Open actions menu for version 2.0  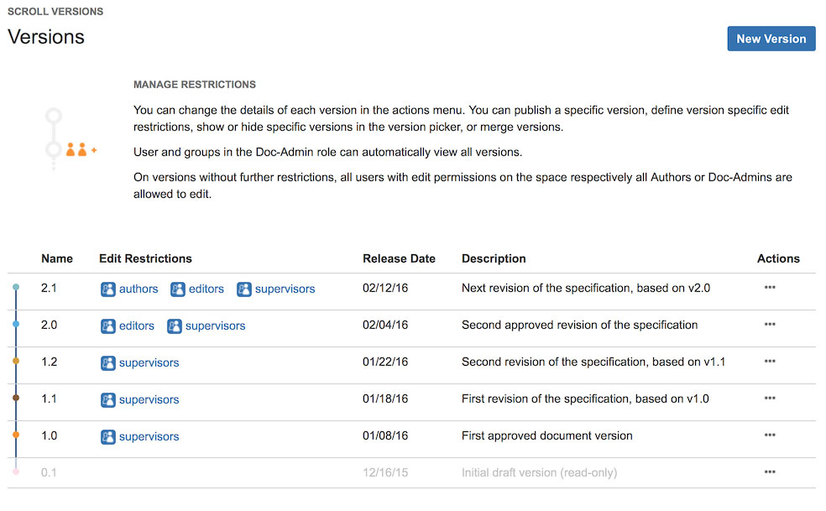(x=770, y=325)
